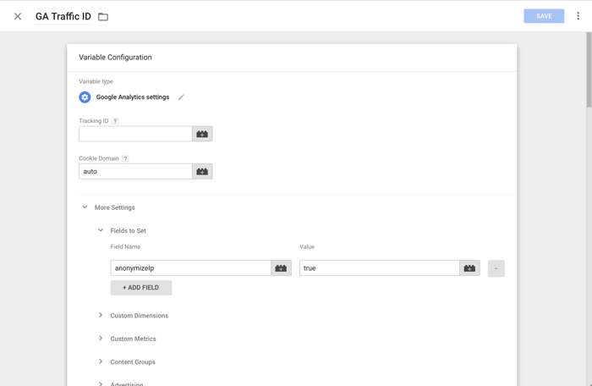
Task: Collapse the Fields to Set section
Action: 101,230
